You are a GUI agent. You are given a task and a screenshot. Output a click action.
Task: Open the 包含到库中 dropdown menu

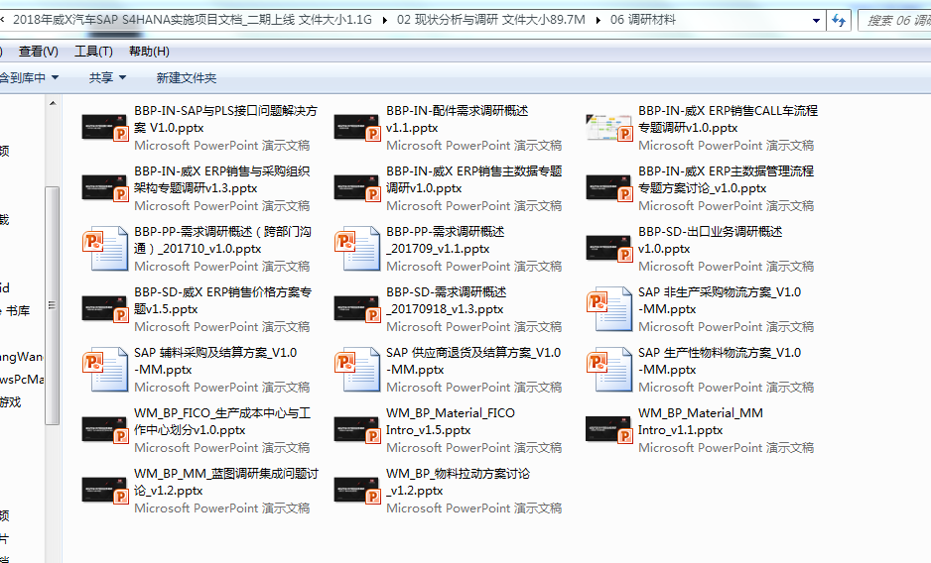click(30, 77)
